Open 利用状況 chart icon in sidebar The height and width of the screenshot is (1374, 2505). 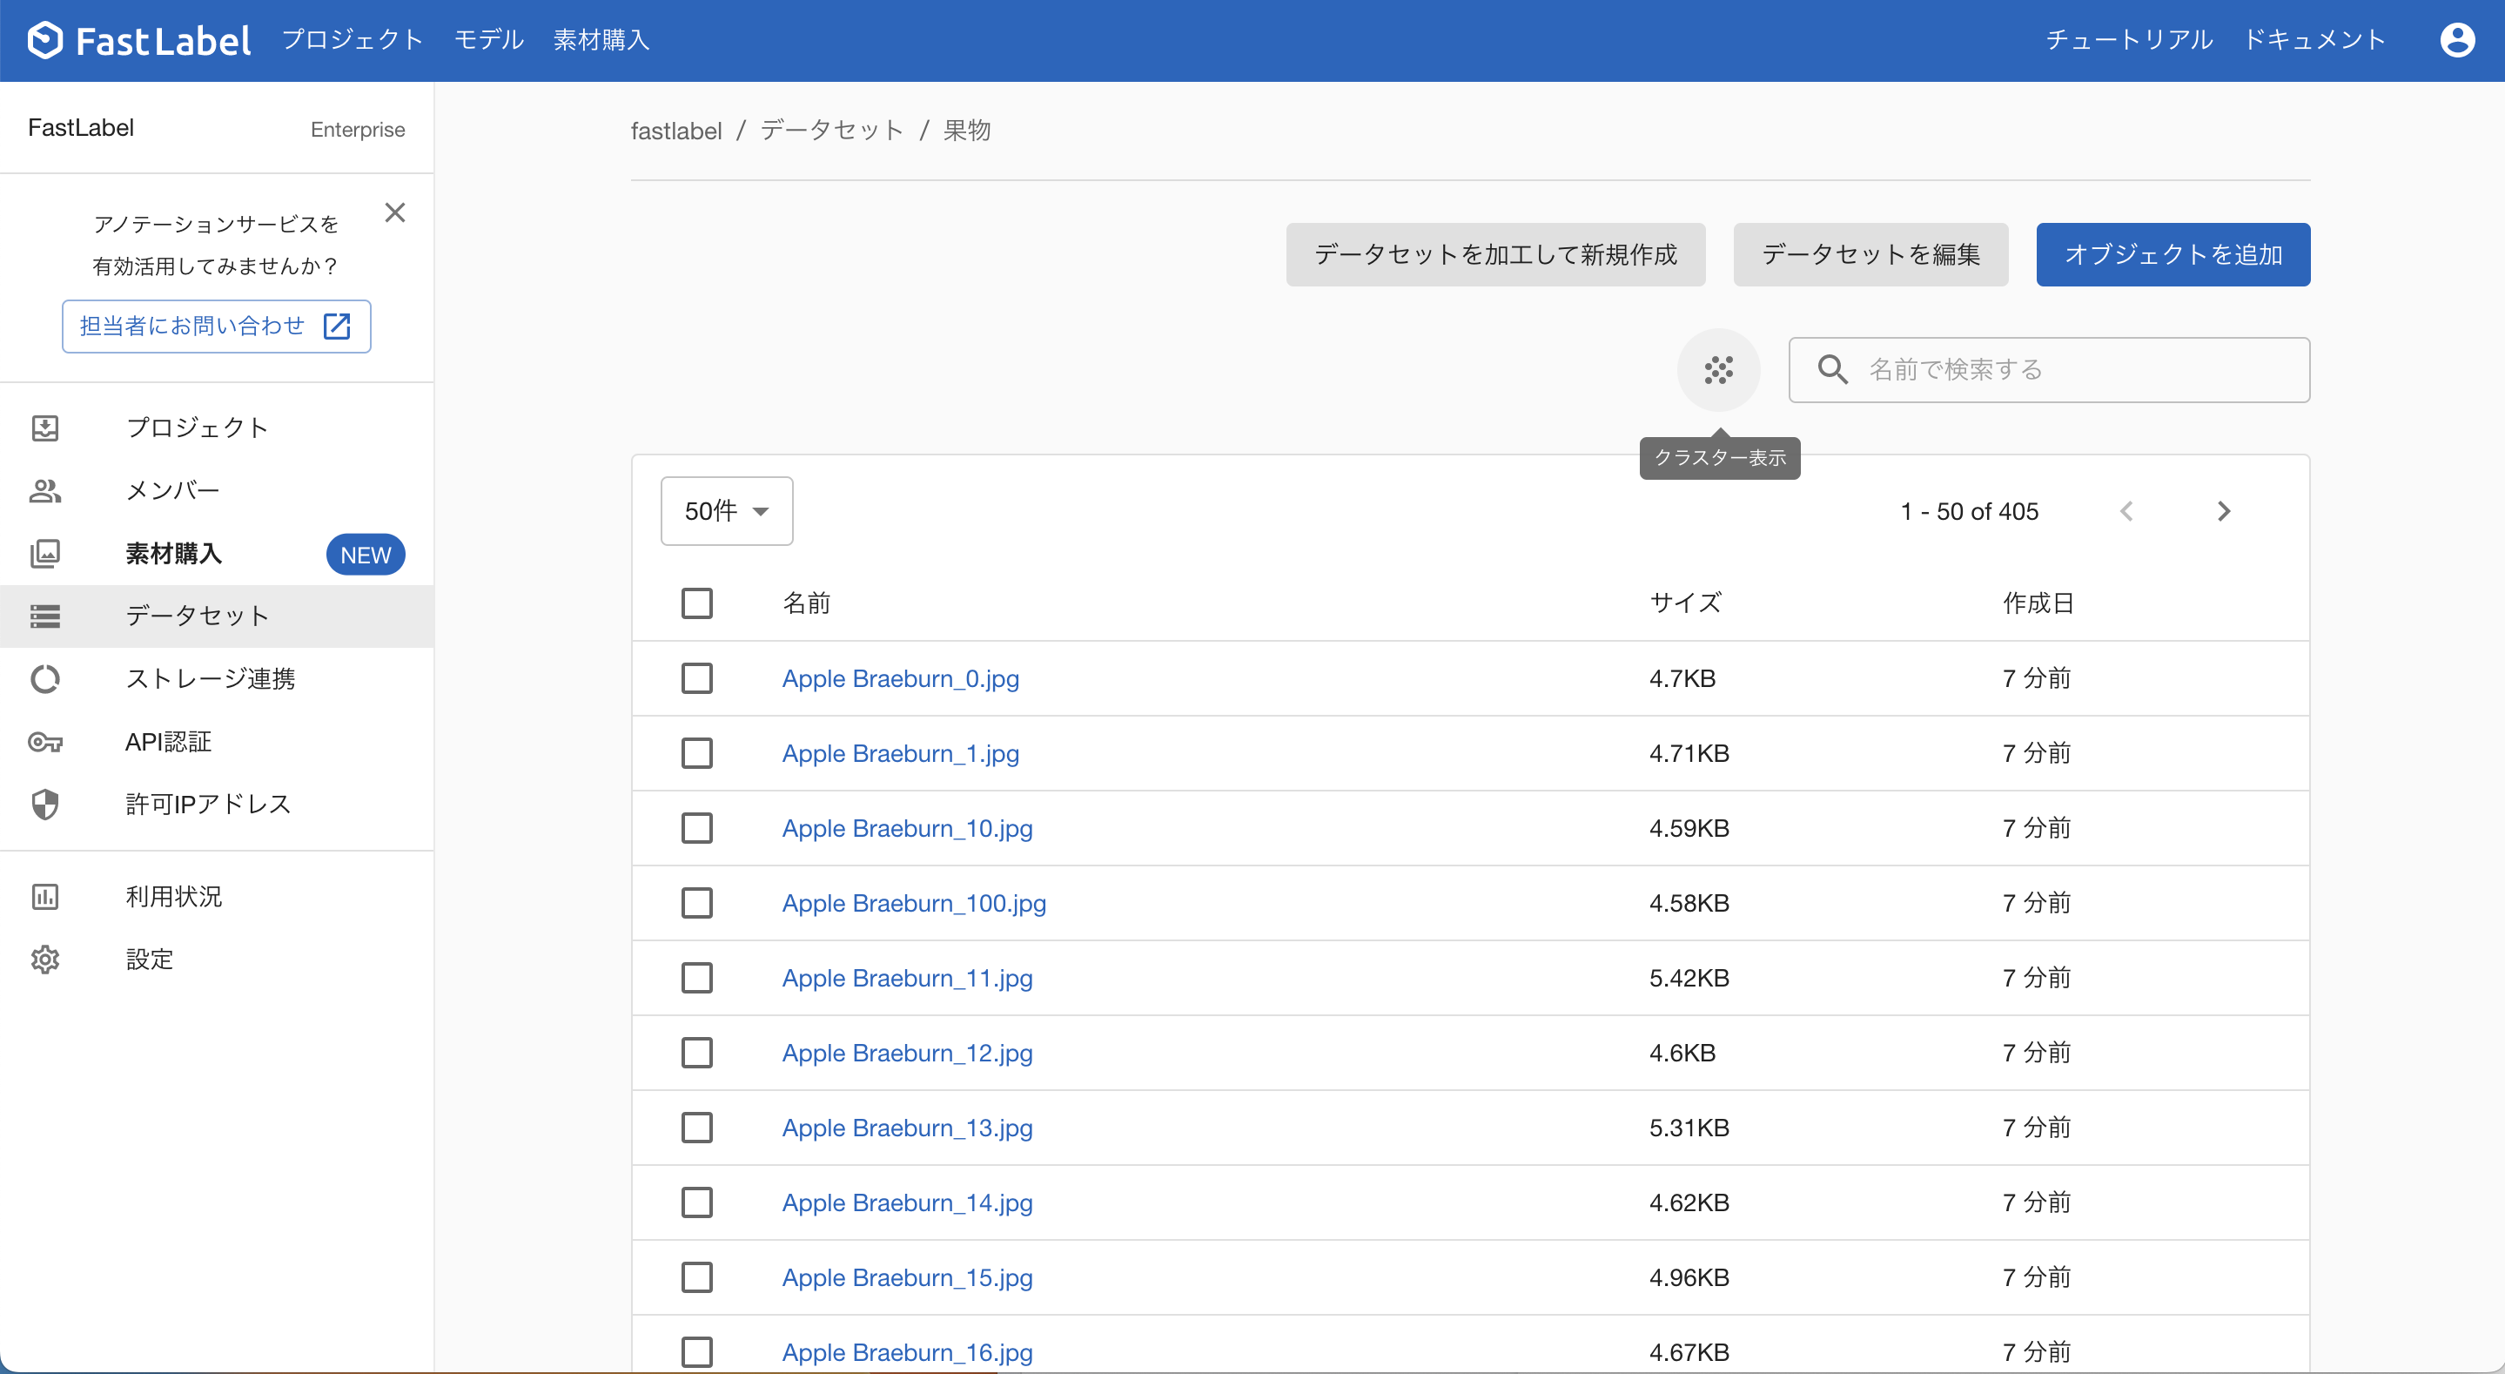tap(44, 896)
